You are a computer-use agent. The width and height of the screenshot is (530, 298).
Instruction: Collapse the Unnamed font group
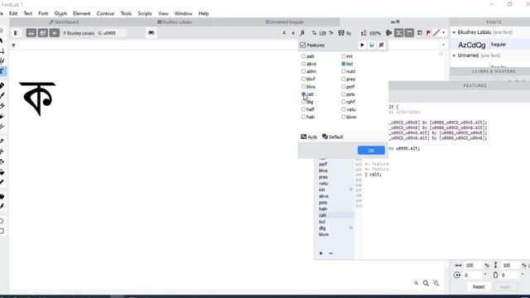coord(454,55)
